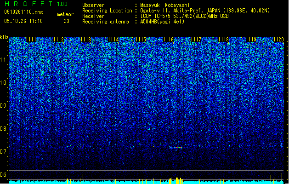Click the 0.7 frequency axis label

click(x=4, y=152)
